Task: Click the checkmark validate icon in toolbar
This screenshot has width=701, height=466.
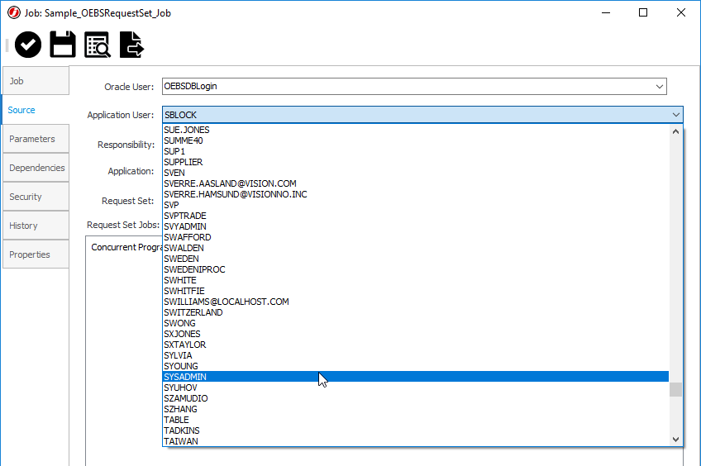Action: [28, 45]
